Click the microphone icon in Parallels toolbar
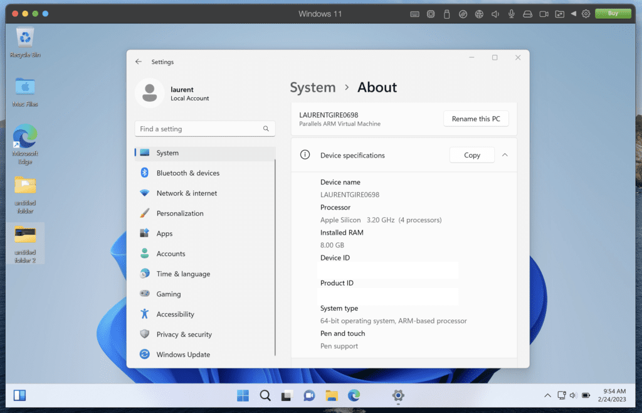Image resolution: width=642 pixels, height=413 pixels. pos(512,14)
